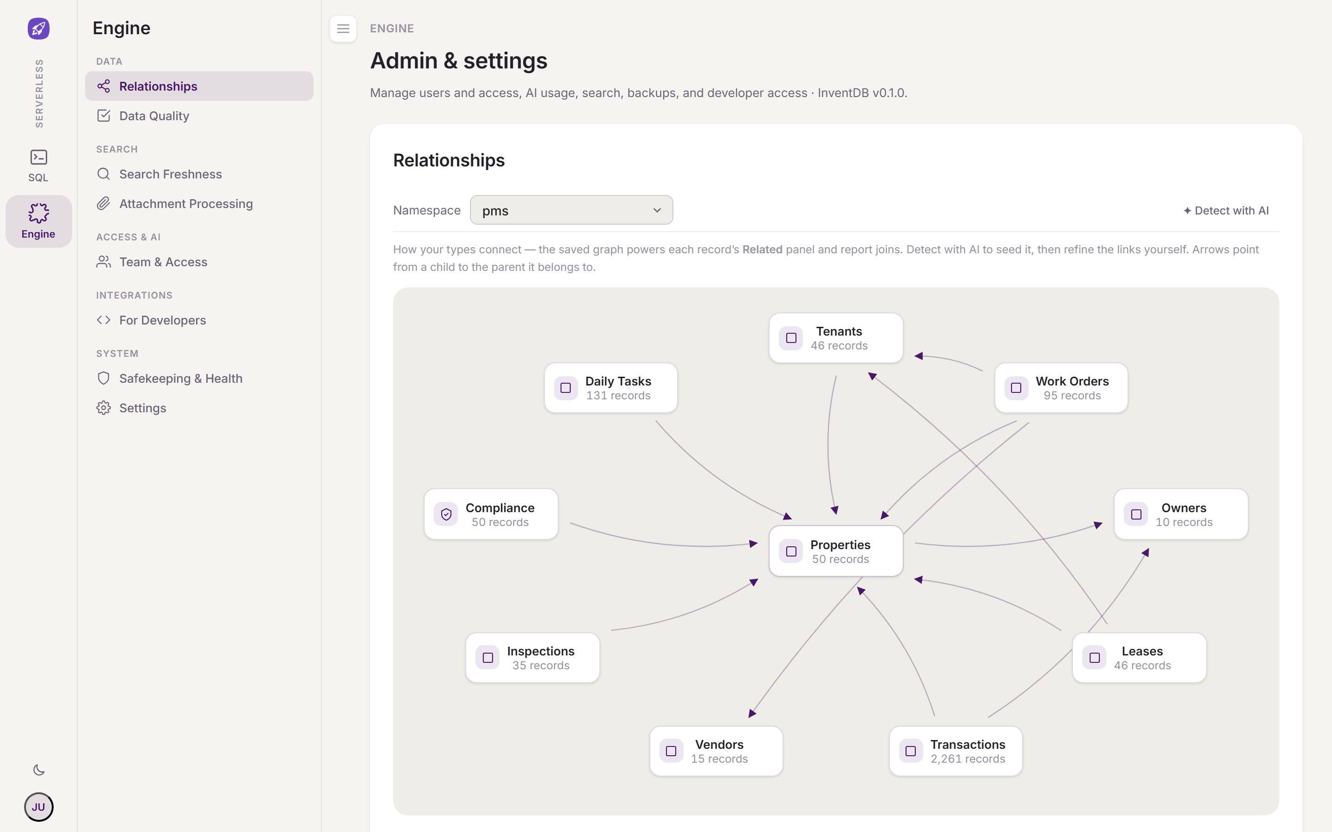Click the Owners node icon
Viewport: 1332px width, 832px height.
coord(1136,514)
